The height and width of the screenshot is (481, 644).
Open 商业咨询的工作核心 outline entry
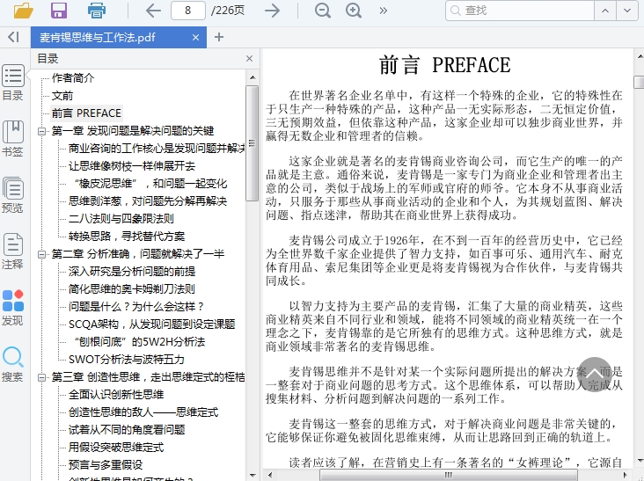click(x=157, y=148)
